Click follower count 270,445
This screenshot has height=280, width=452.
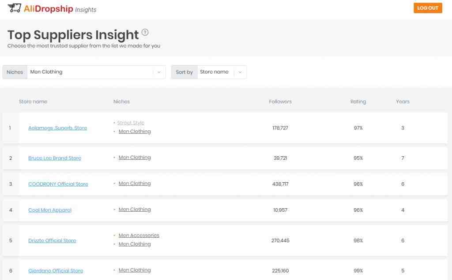pyautogui.click(x=280, y=240)
